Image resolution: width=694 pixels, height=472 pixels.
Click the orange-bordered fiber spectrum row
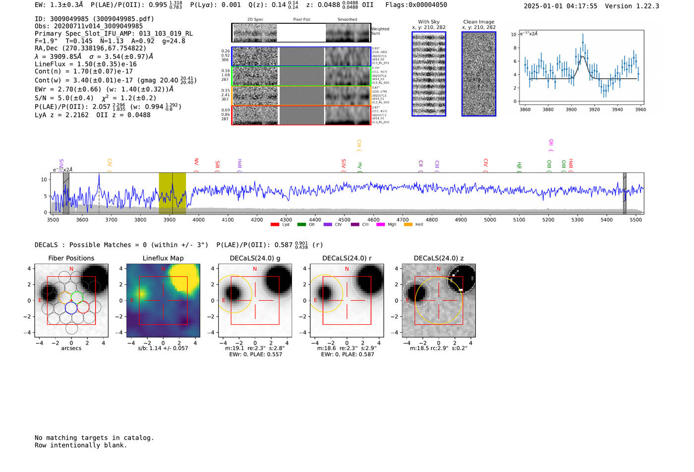tap(301, 96)
